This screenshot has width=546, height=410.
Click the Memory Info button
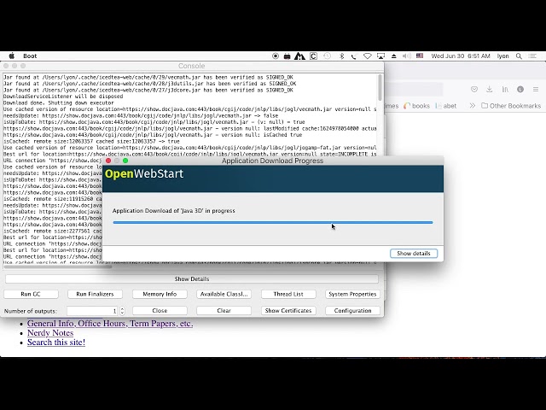[x=160, y=294]
